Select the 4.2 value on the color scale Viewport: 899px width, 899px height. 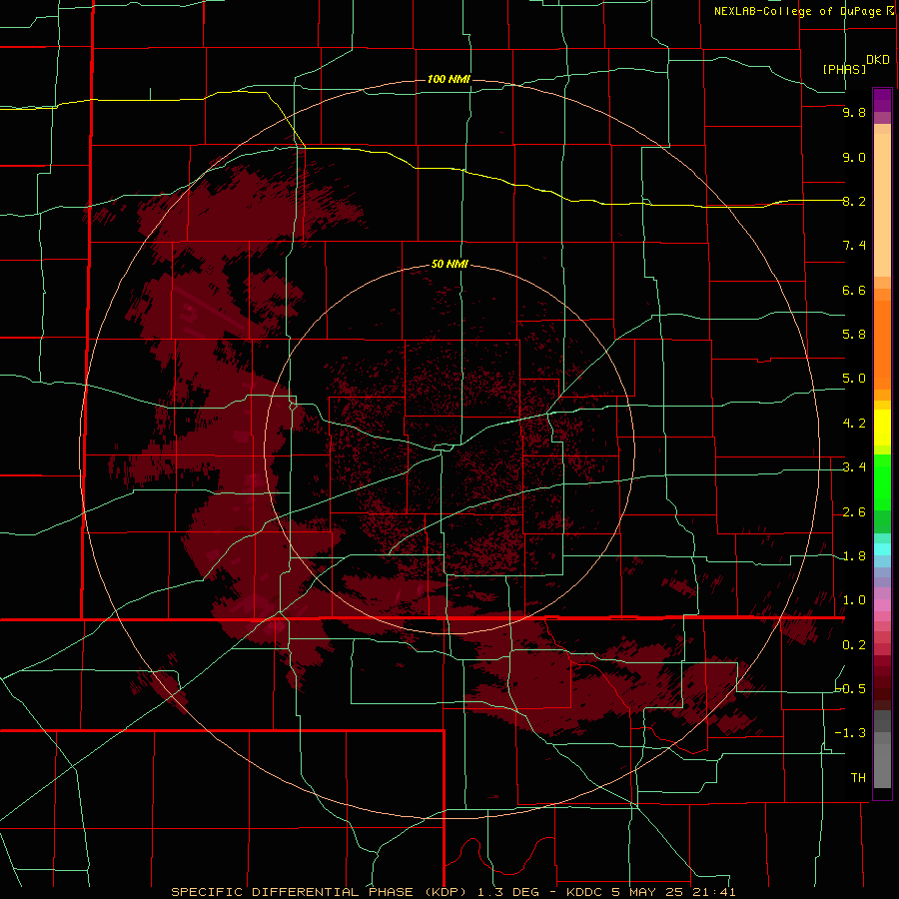854,424
